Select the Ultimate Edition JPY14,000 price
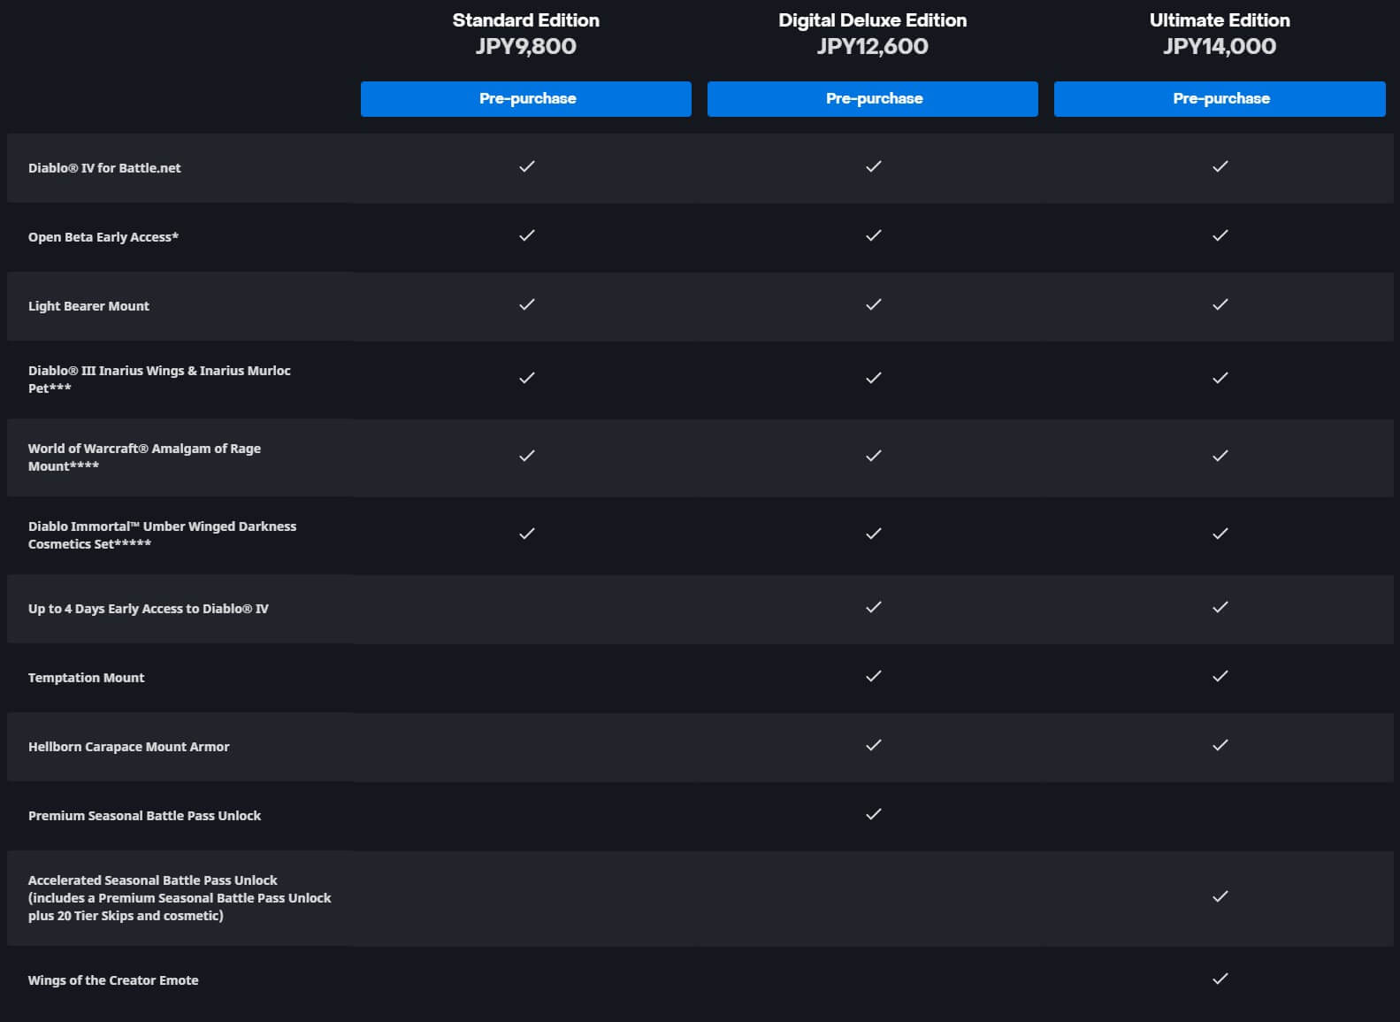The image size is (1400, 1022). (1220, 47)
